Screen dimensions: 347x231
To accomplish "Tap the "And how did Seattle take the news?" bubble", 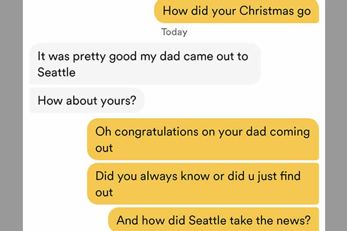I will pyautogui.click(x=214, y=221).
